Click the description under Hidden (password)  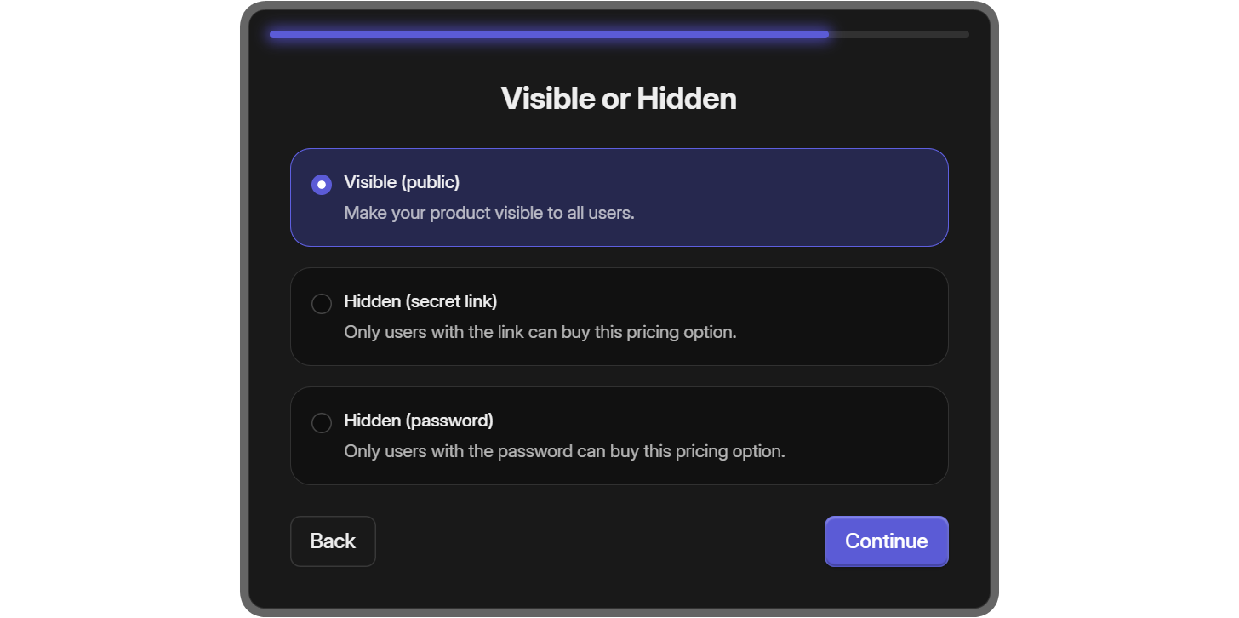point(564,451)
